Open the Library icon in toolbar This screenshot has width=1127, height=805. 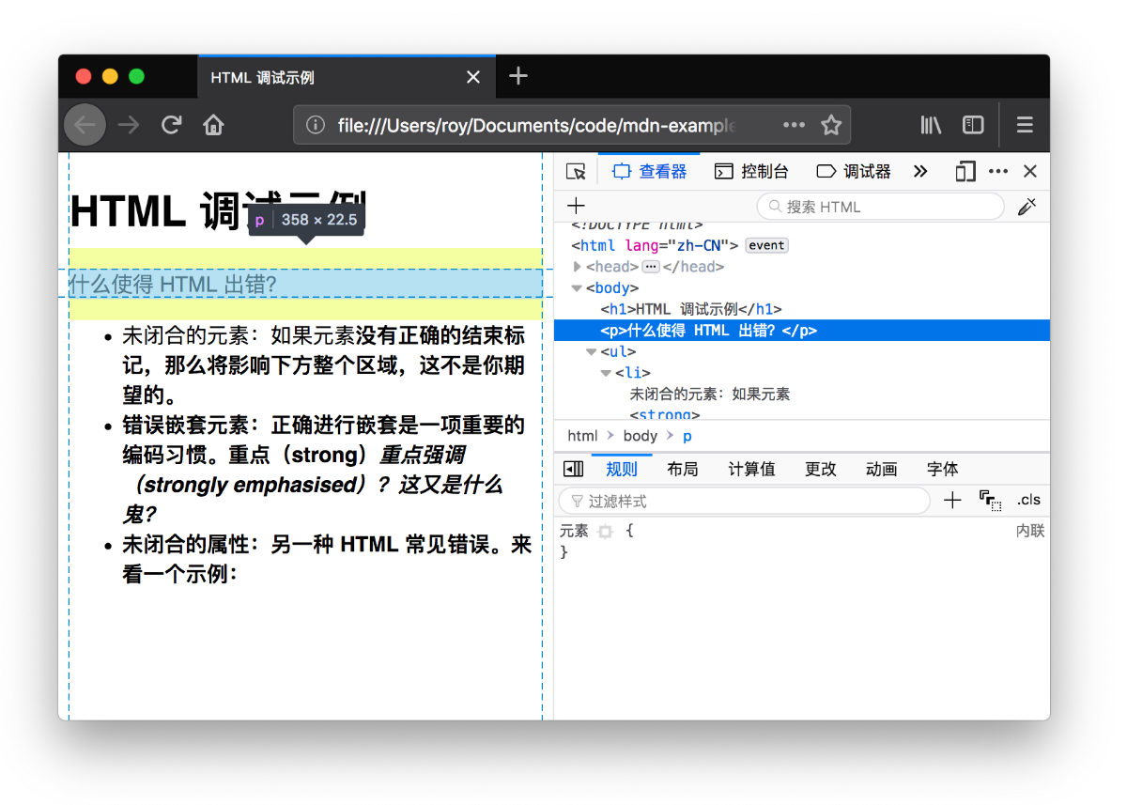[x=931, y=125]
